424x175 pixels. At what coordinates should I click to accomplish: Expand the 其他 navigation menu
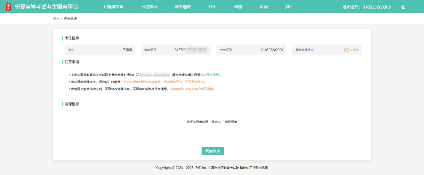(x=289, y=7)
